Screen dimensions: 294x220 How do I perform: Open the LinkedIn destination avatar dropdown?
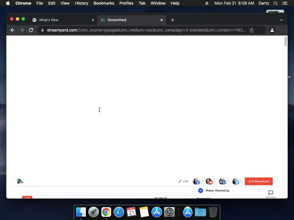[224, 181]
